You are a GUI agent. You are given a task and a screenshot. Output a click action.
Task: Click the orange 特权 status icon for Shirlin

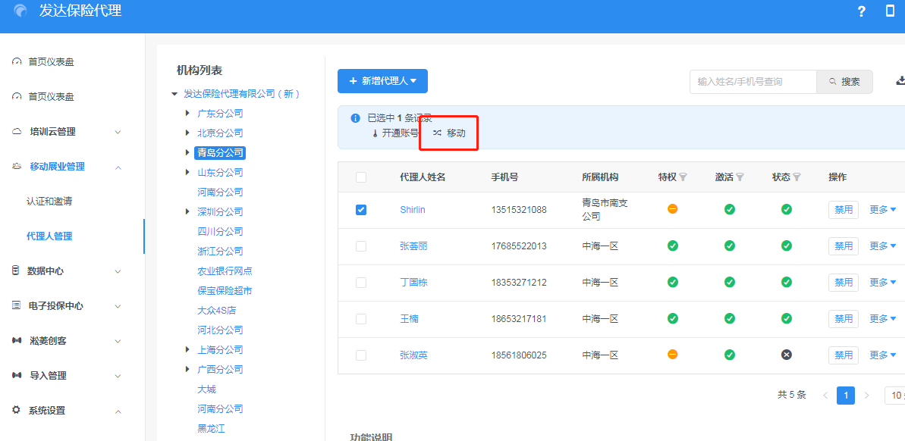pyautogui.click(x=672, y=209)
